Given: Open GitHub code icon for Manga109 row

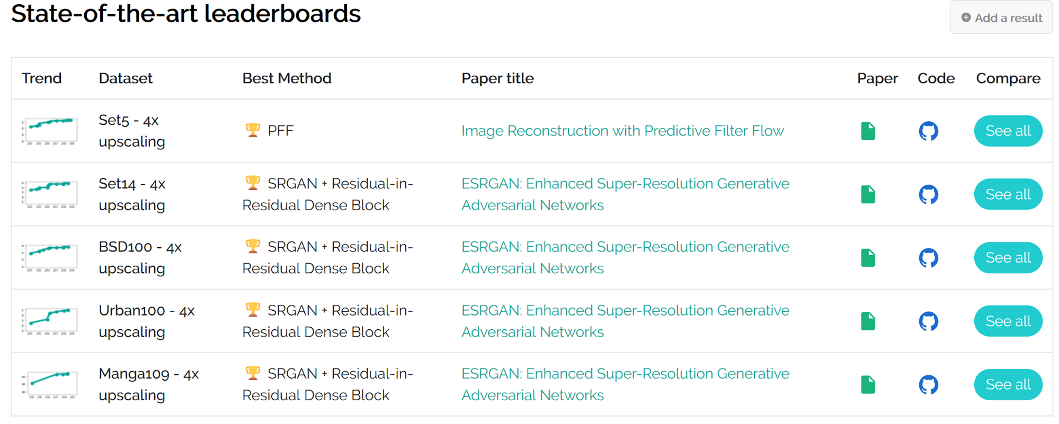Looking at the screenshot, I should (928, 385).
